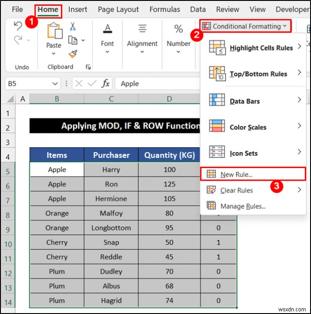Click the Format Painter brush icon

coord(73,54)
